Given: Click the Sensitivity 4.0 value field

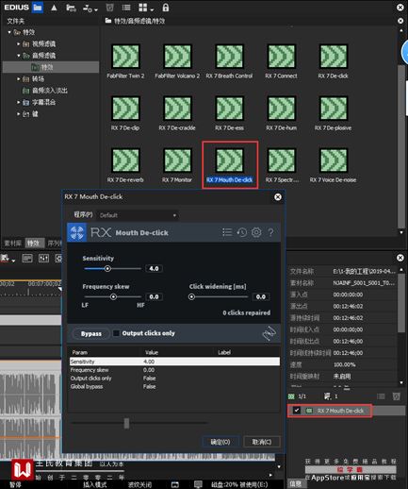Looking at the screenshot, I should pos(154,268).
